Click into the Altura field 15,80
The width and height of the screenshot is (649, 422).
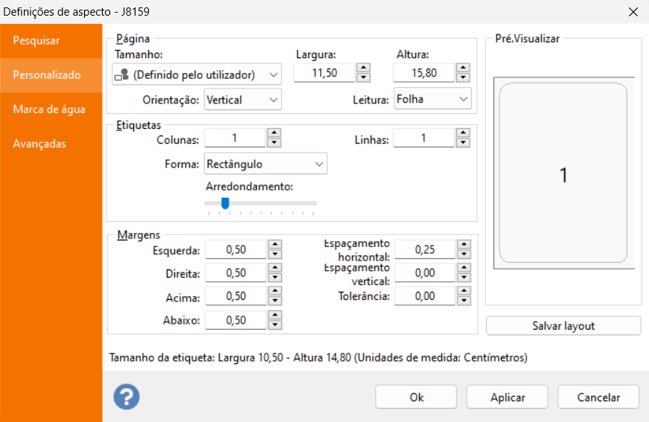point(424,73)
